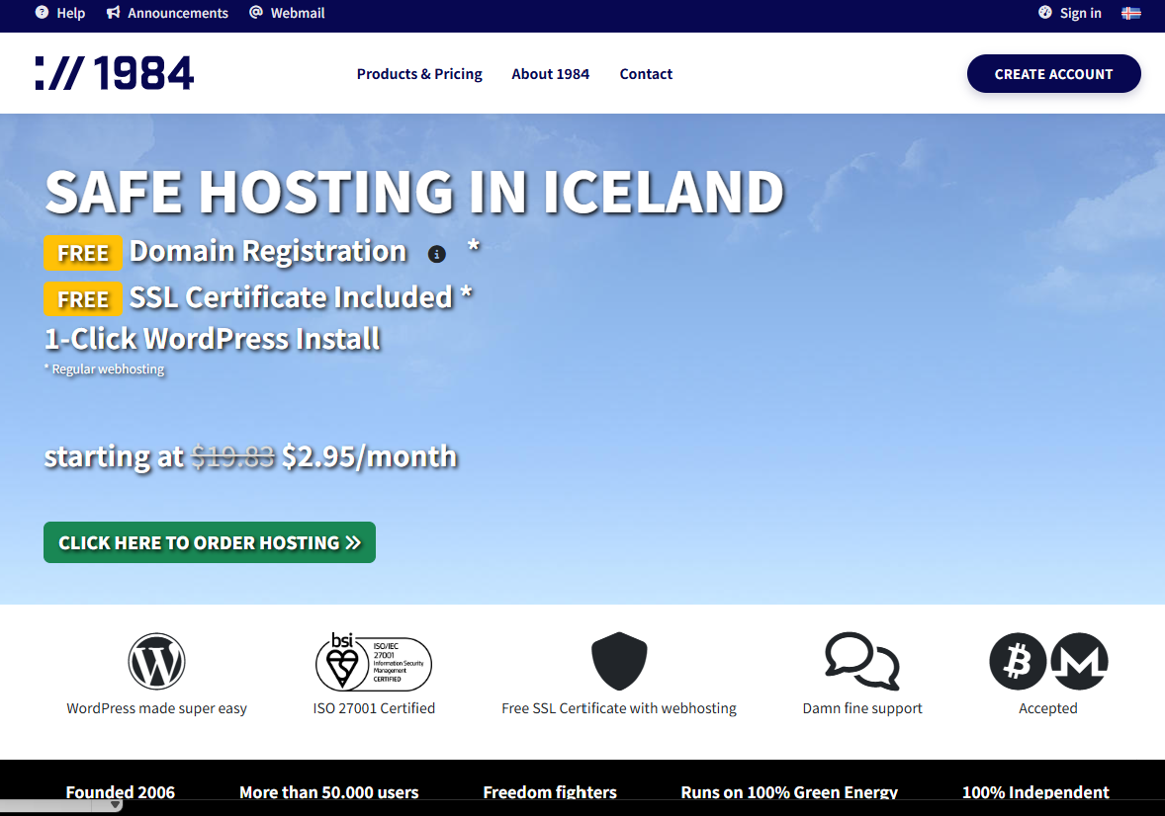Click 'Runs on 100% Green Energy' text

point(789,792)
